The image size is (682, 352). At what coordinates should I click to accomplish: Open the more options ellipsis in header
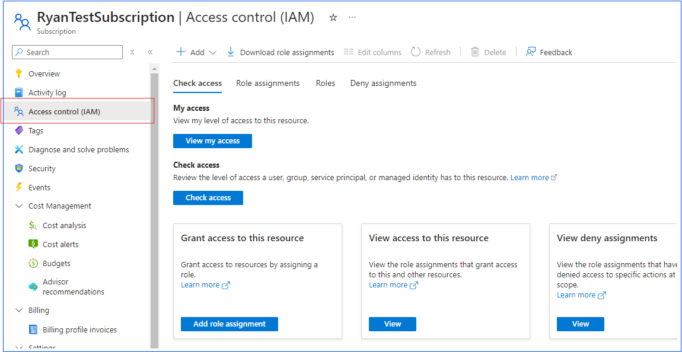pos(352,18)
